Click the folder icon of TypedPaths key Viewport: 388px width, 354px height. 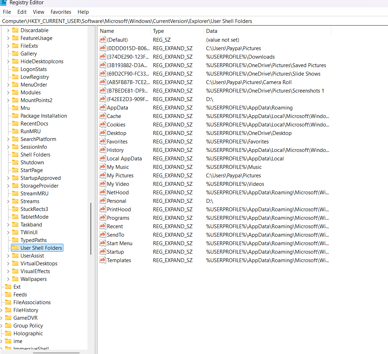[x=15, y=240]
